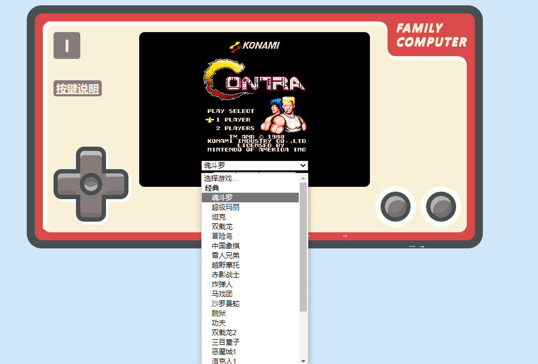Image resolution: width=538 pixels, height=364 pixels.
Task: Click the D-pad left arrow
Action: pyautogui.click(x=67, y=184)
